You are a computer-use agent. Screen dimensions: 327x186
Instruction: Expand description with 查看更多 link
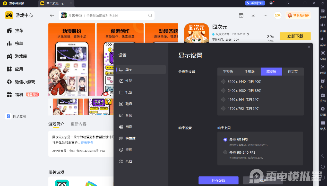click(87, 143)
